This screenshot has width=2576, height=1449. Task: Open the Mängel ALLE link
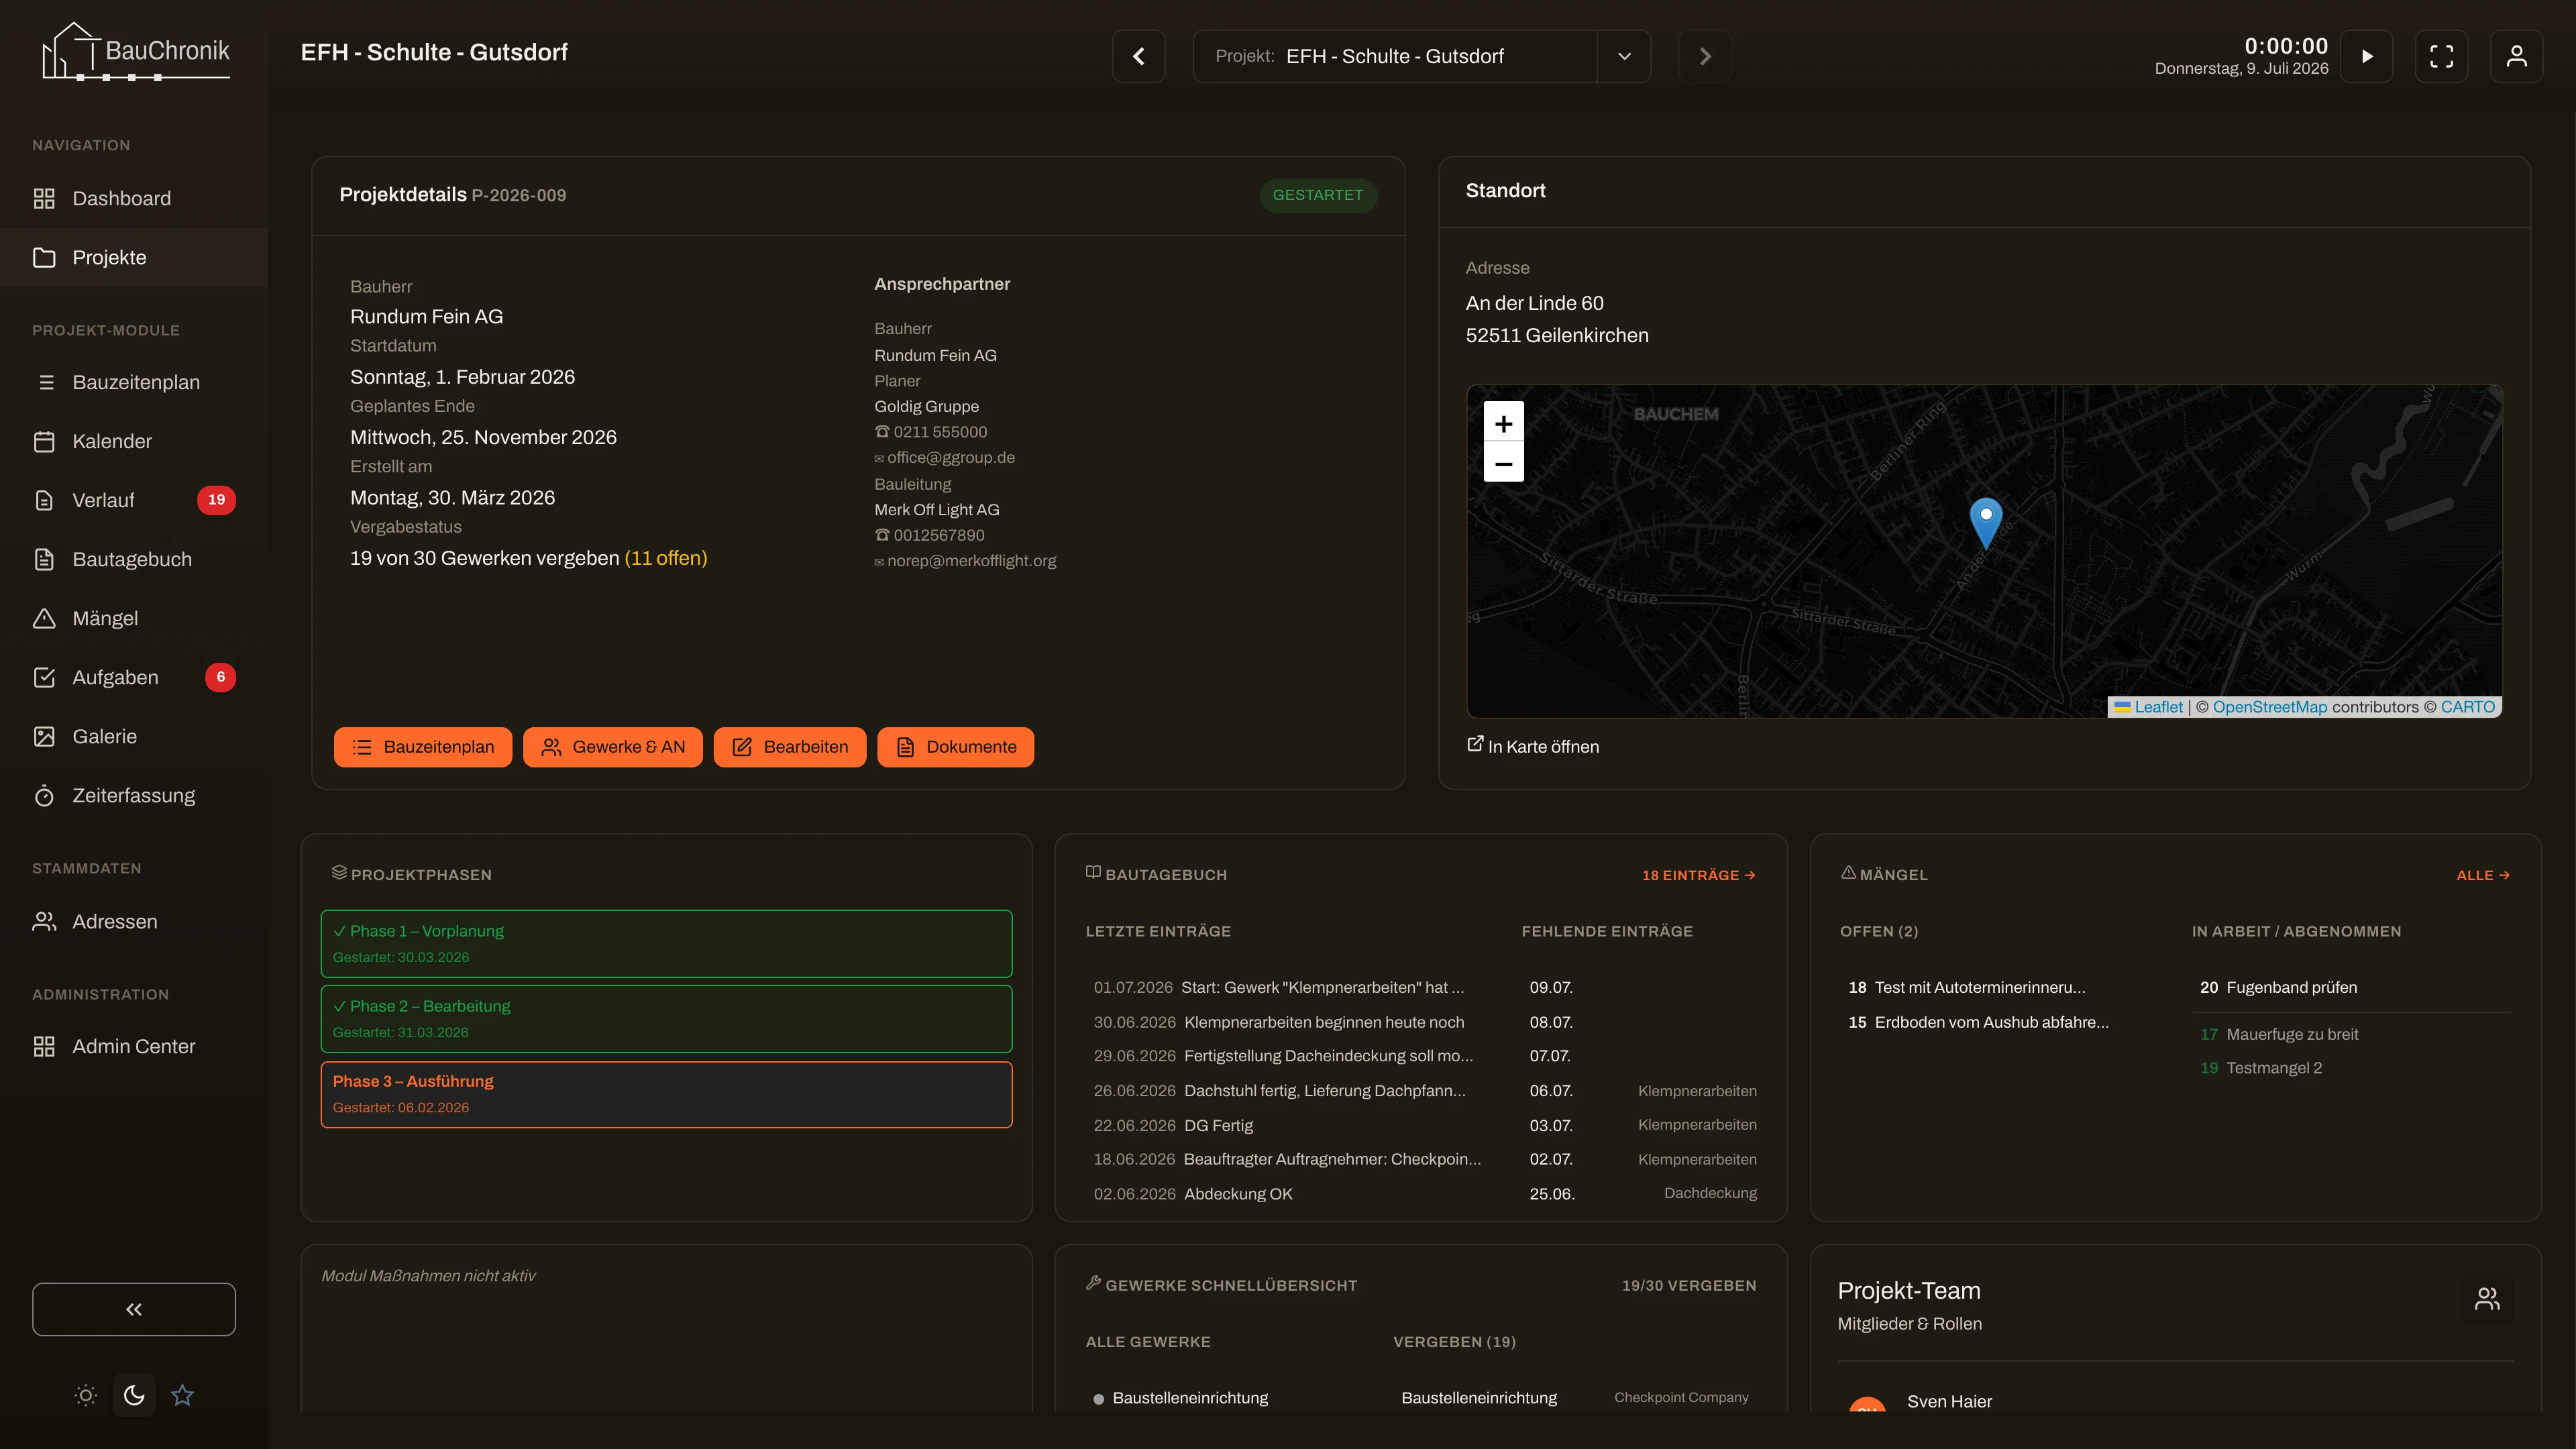(x=2483, y=875)
